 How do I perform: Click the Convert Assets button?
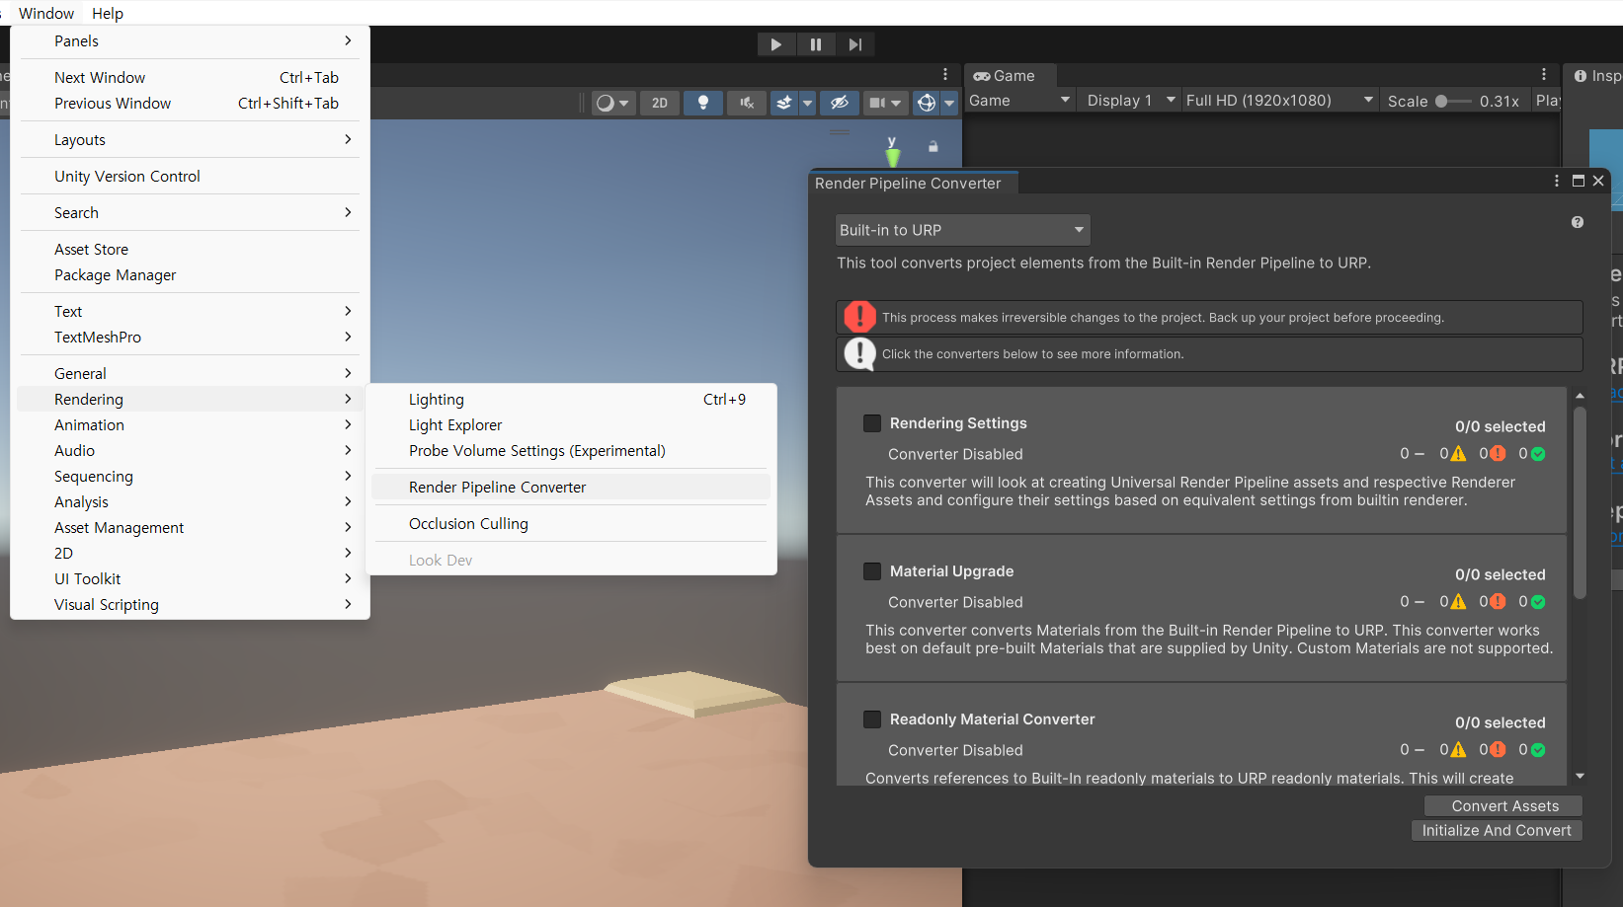1504,806
